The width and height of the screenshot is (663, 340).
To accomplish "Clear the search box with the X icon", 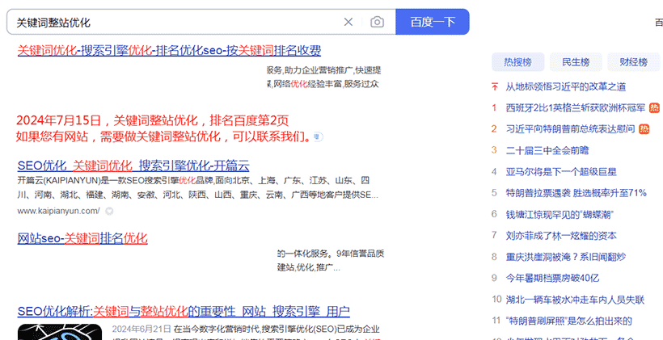I will click(x=348, y=22).
